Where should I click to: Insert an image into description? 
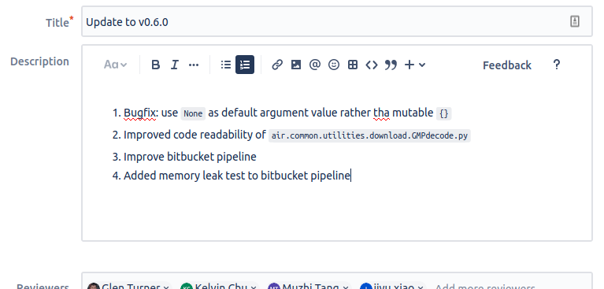(296, 65)
